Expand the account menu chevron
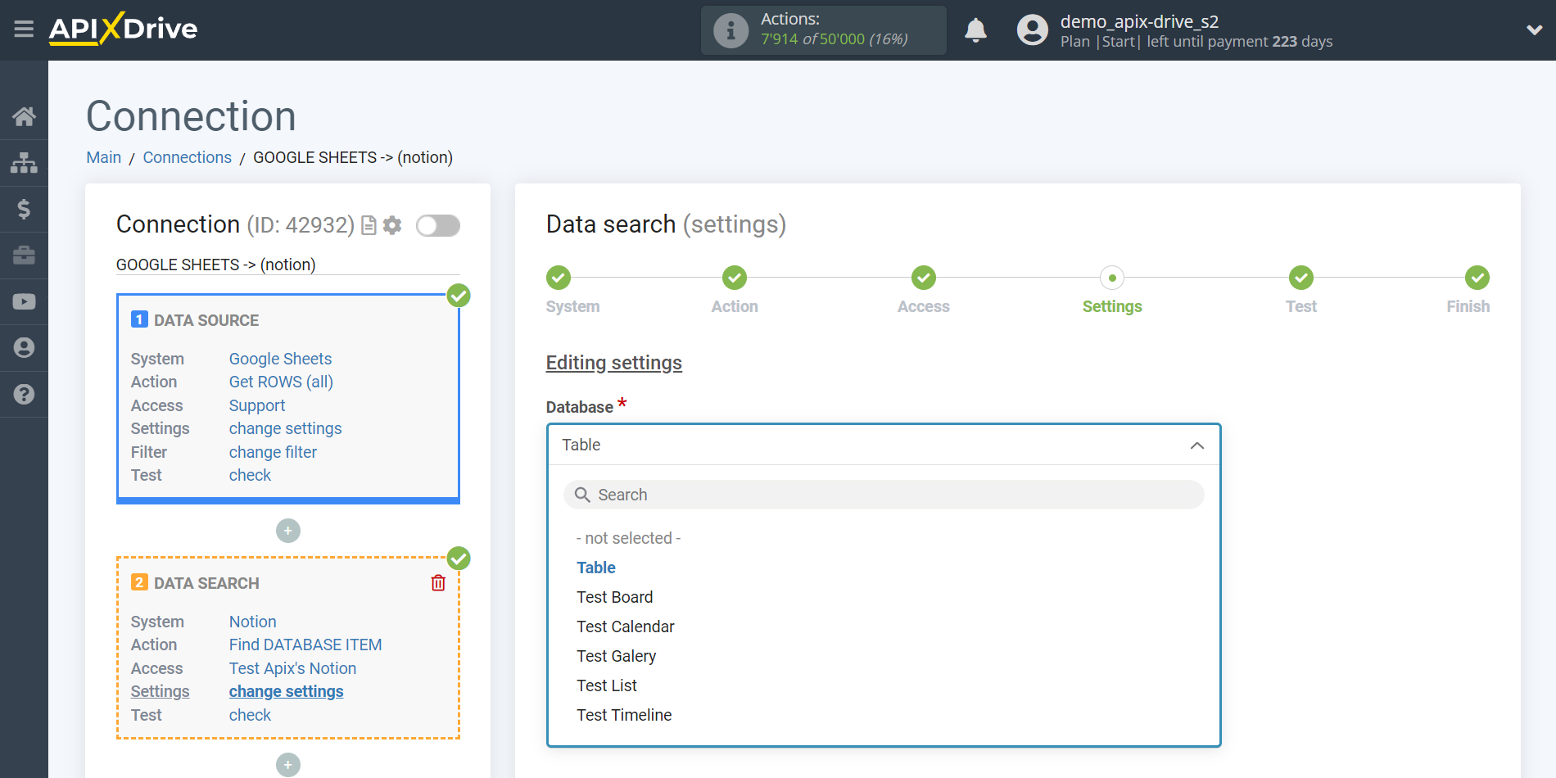This screenshot has width=1556, height=778. tap(1534, 30)
